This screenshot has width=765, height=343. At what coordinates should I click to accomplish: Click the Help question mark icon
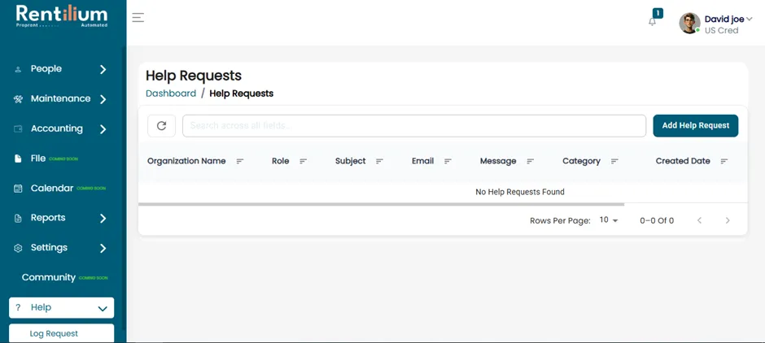[18, 307]
